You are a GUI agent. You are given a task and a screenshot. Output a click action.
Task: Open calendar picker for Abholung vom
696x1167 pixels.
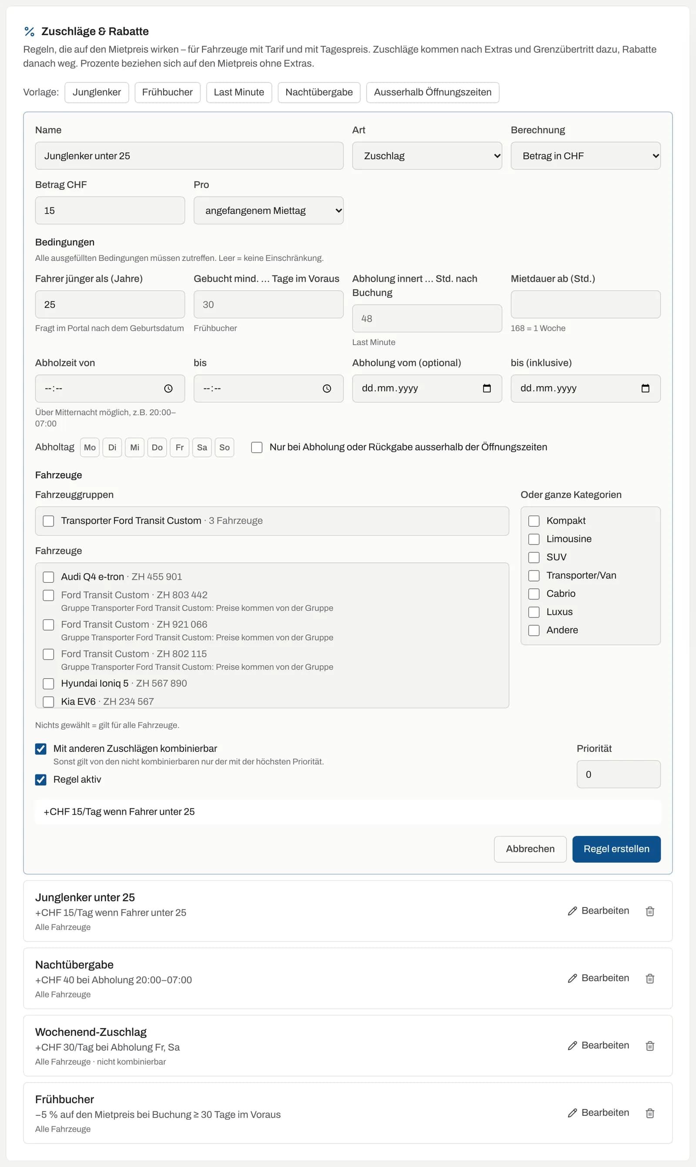(487, 389)
